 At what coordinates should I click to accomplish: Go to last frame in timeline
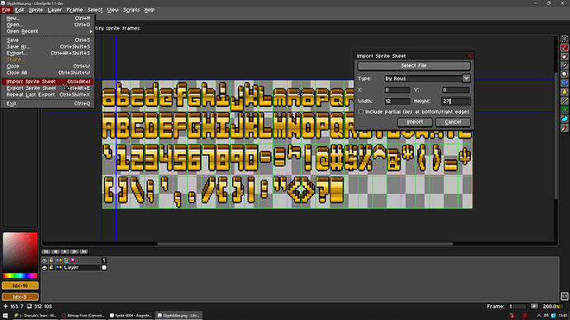(x=84, y=252)
